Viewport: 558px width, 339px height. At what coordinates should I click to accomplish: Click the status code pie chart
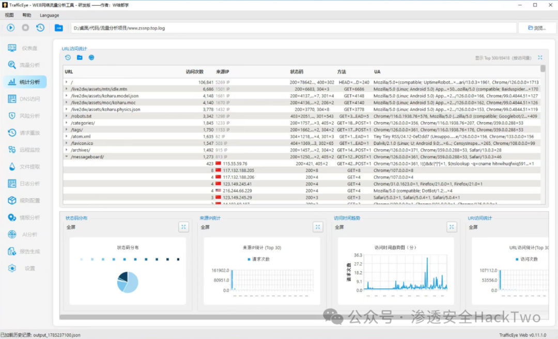coord(128,282)
